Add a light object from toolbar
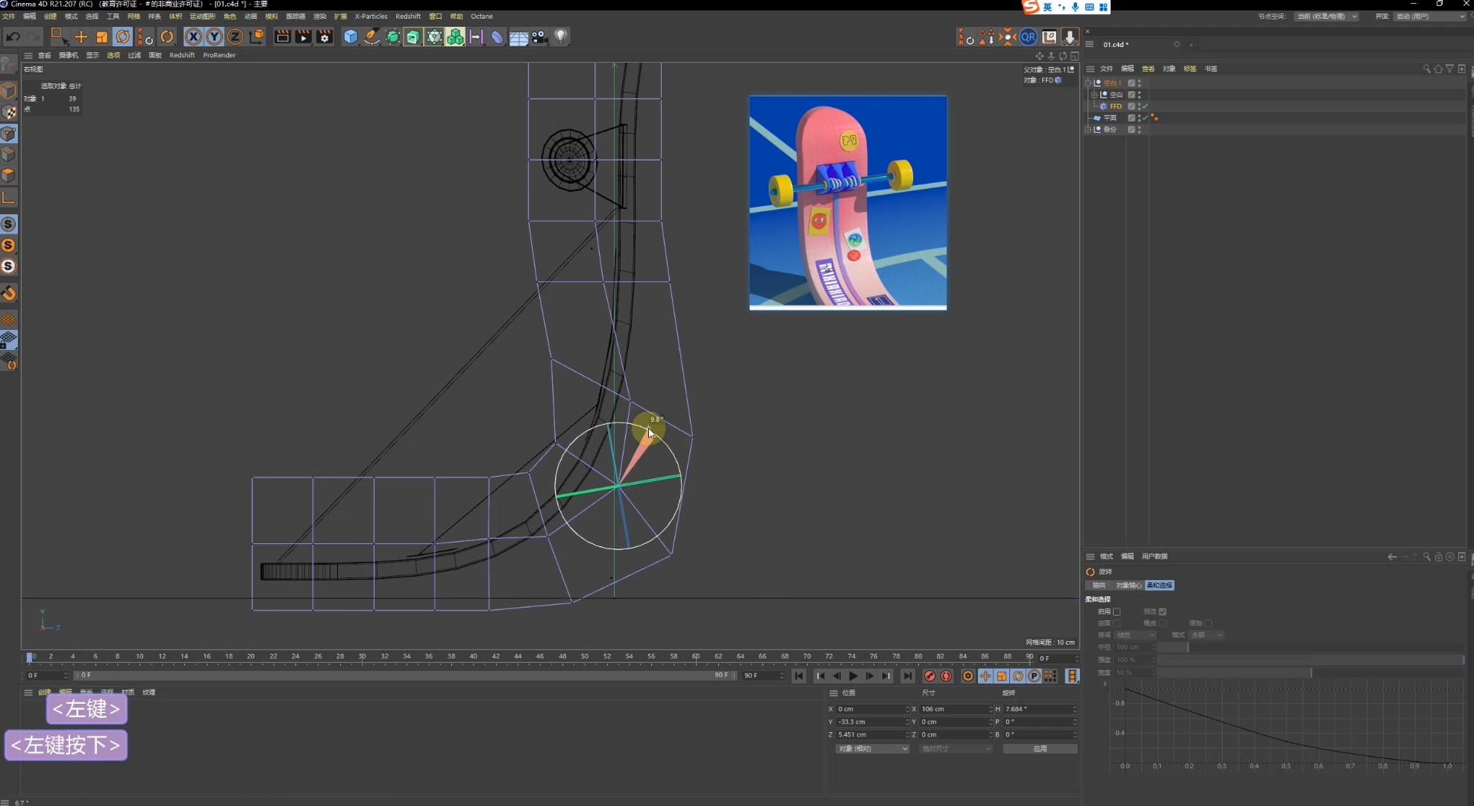This screenshot has width=1474, height=806. coord(561,37)
